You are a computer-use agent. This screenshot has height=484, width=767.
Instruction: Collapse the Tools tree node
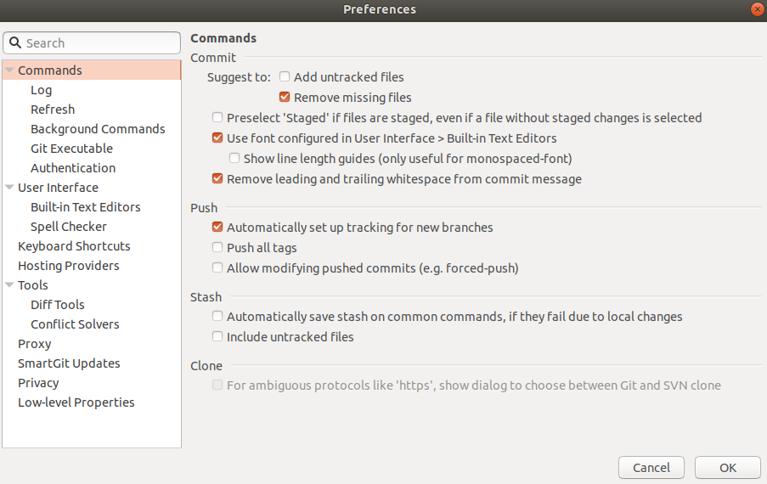pos(9,285)
